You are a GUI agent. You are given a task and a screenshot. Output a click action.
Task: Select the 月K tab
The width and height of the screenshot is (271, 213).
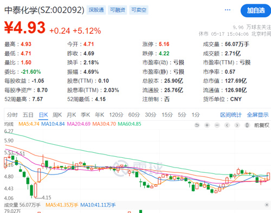tap(72, 115)
